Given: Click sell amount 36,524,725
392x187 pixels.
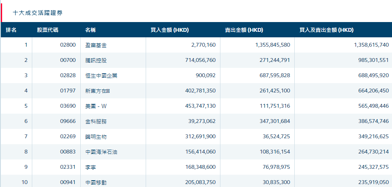Looking at the screenshot, I should click(276, 136).
